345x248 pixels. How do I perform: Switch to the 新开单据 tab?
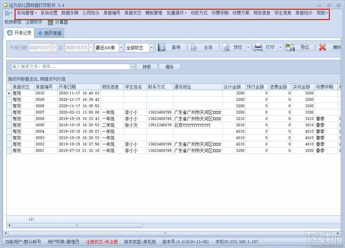pos(49,33)
